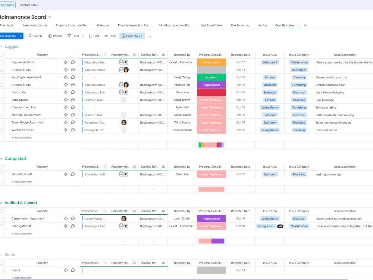
Task: Open the Calendar tab
Action: (103, 25)
